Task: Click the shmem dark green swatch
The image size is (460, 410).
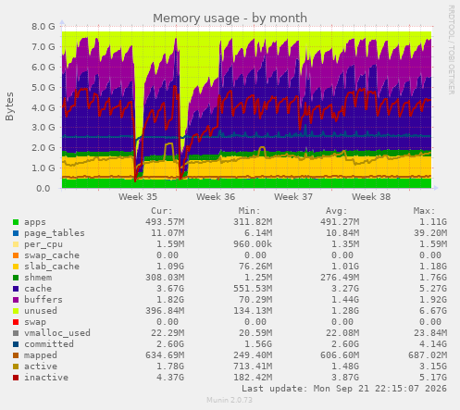Action: tap(16, 278)
